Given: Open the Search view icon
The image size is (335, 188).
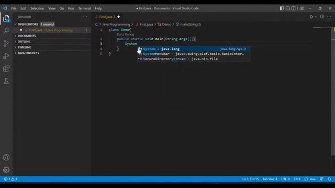Looking at the screenshot, I should tap(6, 31).
